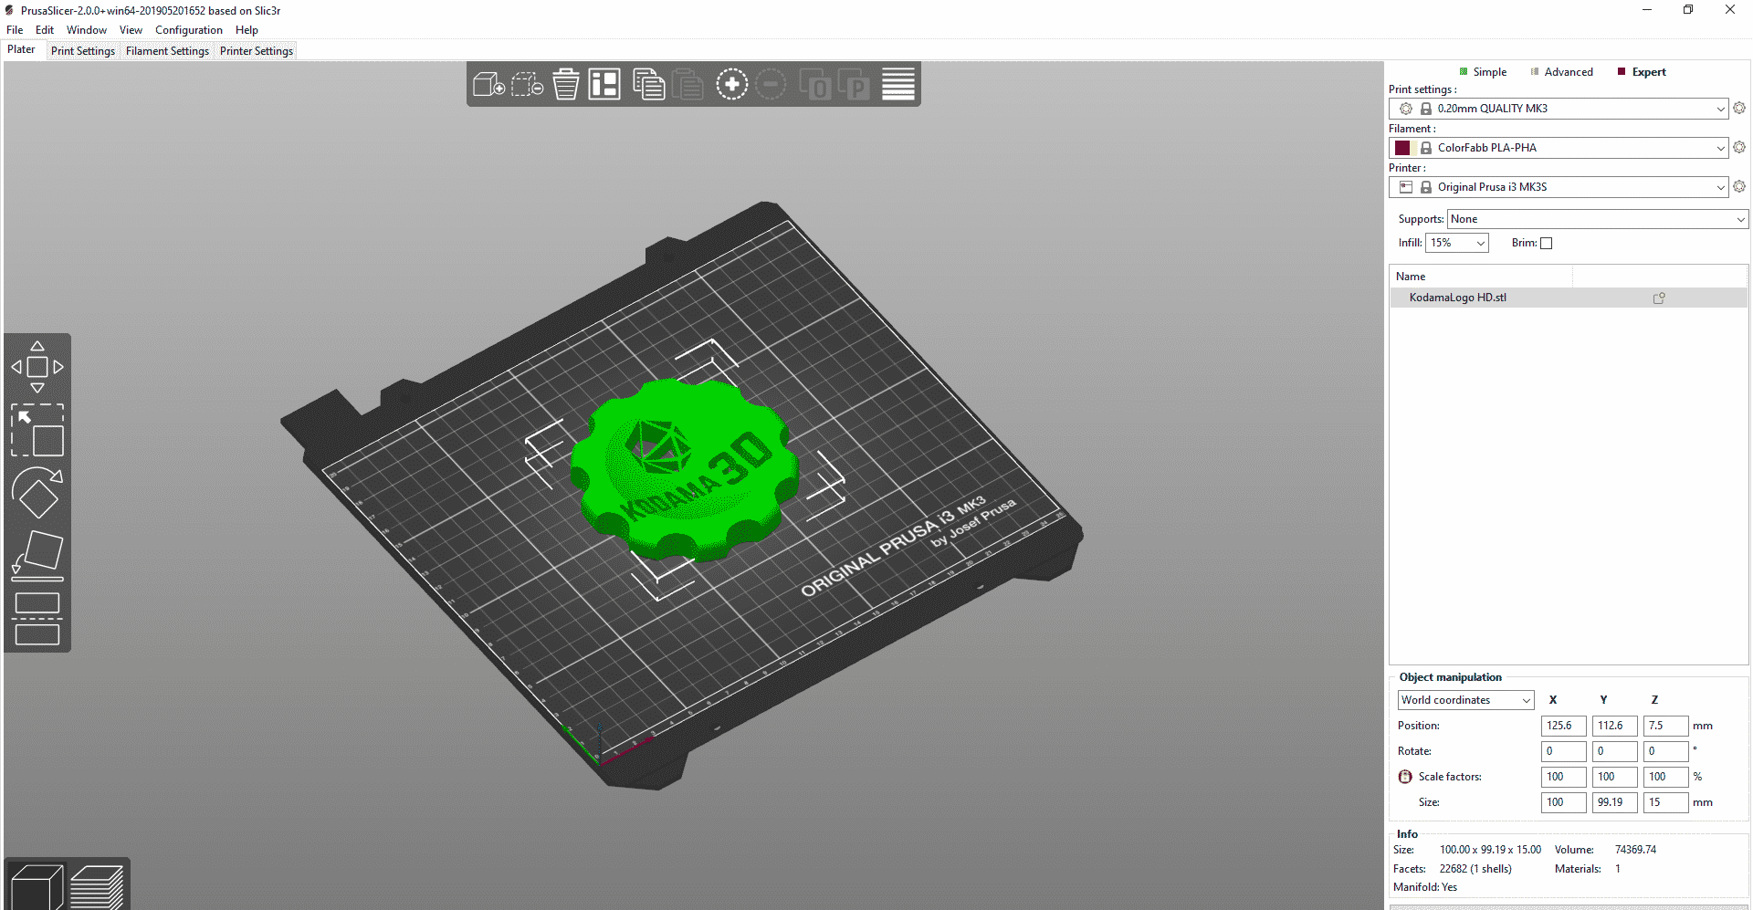Click the Rotate Z field
Image resolution: width=1753 pixels, height=910 pixels.
(1666, 751)
